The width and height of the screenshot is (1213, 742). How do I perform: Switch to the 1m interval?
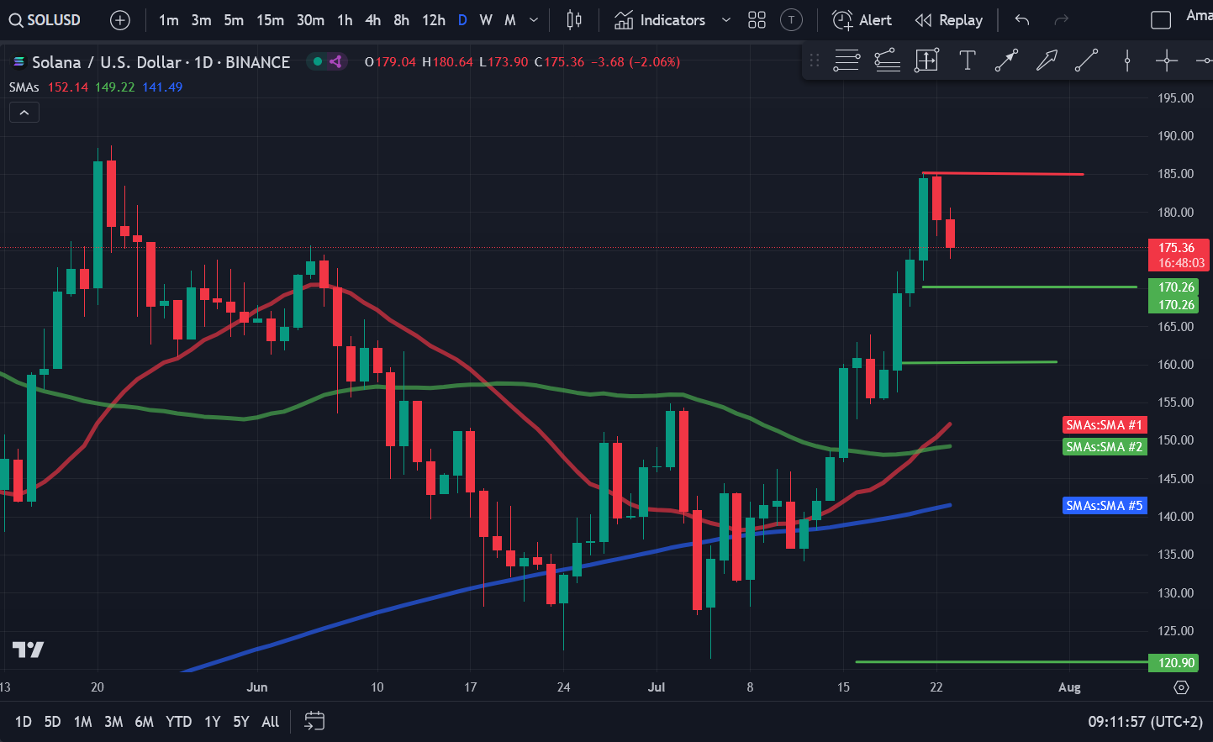tap(169, 20)
